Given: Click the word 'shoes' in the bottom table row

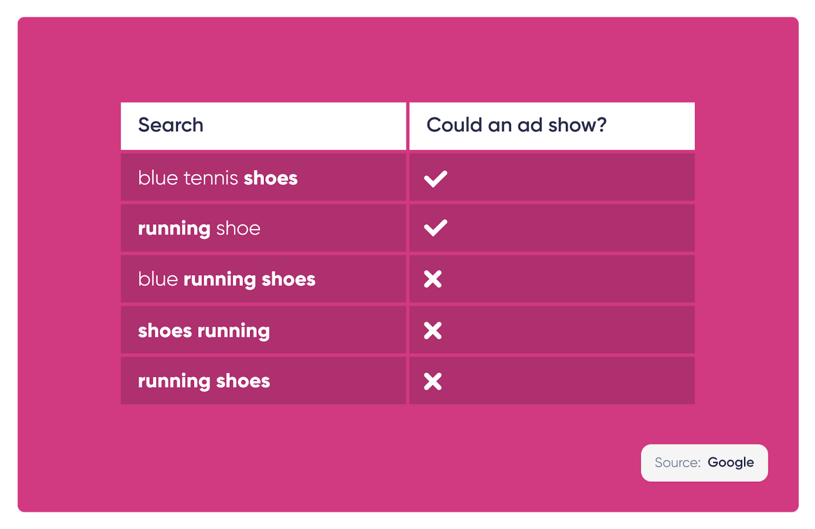Looking at the screenshot, I should [243, 381].
